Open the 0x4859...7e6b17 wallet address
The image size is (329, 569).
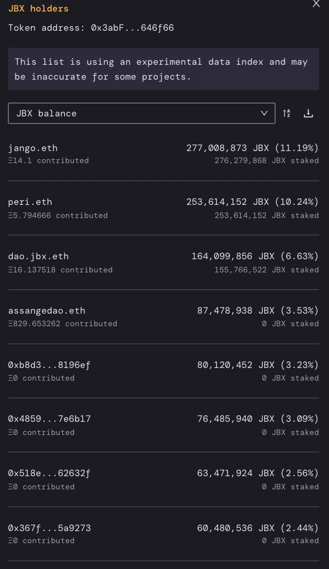pyautogui.click(x=49, y=419)
